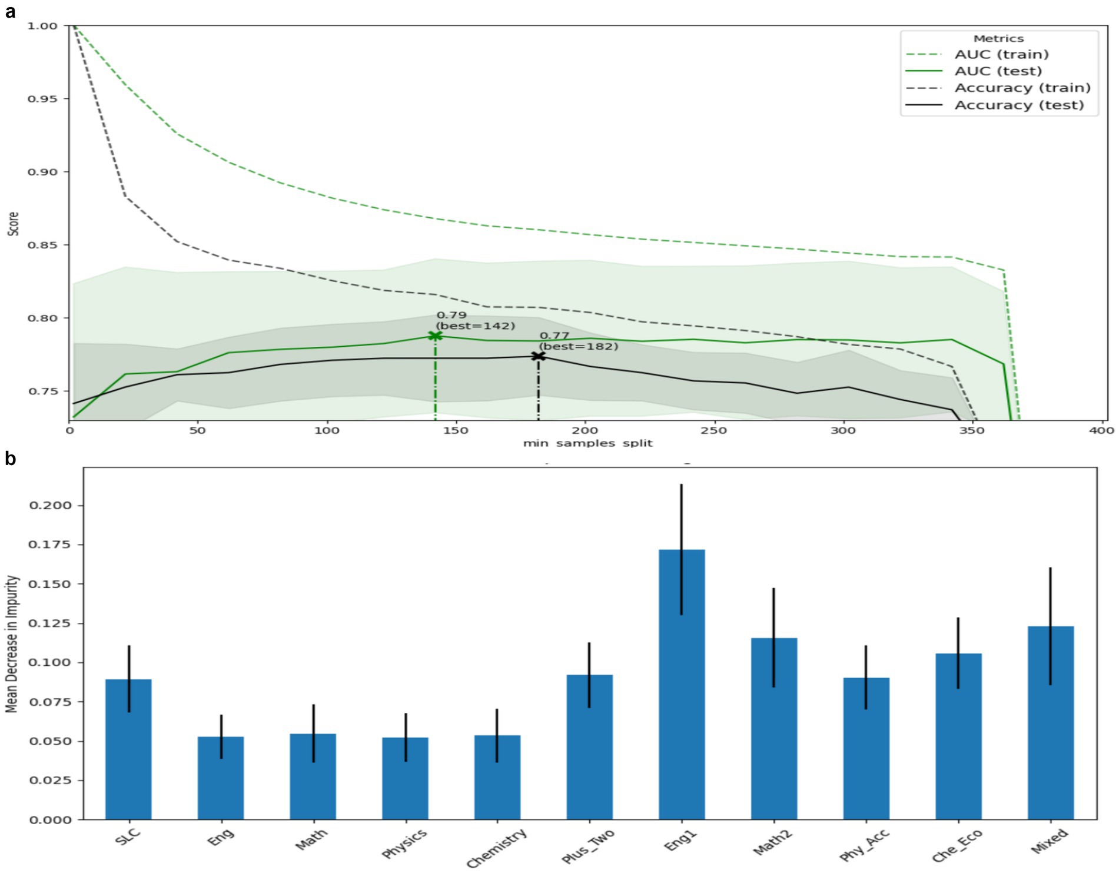Click the 0.90 tick on the Score axis

point(42,172)
